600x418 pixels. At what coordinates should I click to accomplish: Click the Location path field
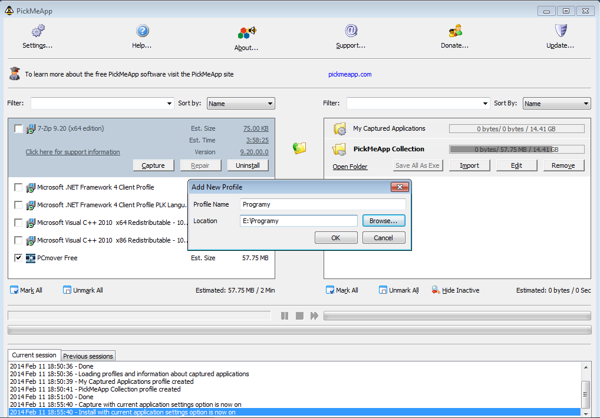299,221
